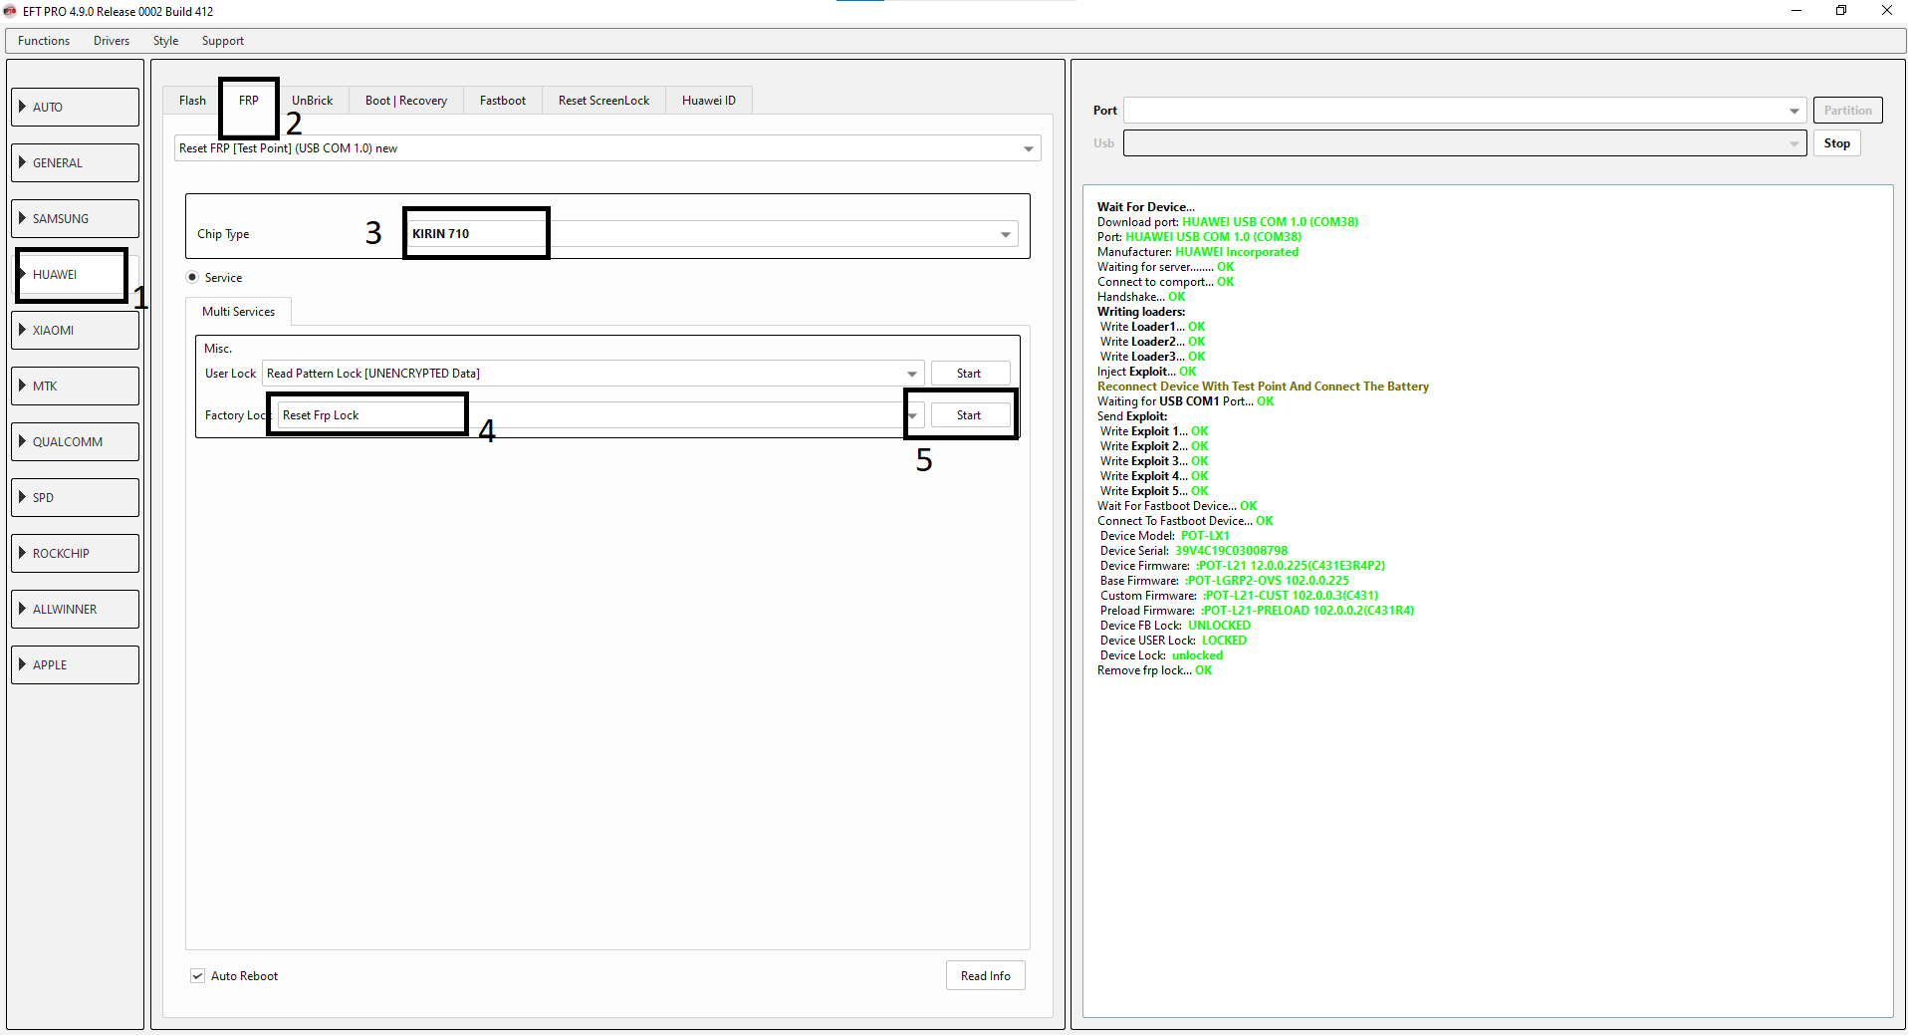The height and width of the screenshot is (1035, 1908).
Task: Click 'Base Firmware' log line
Action: click(1225, 581)
